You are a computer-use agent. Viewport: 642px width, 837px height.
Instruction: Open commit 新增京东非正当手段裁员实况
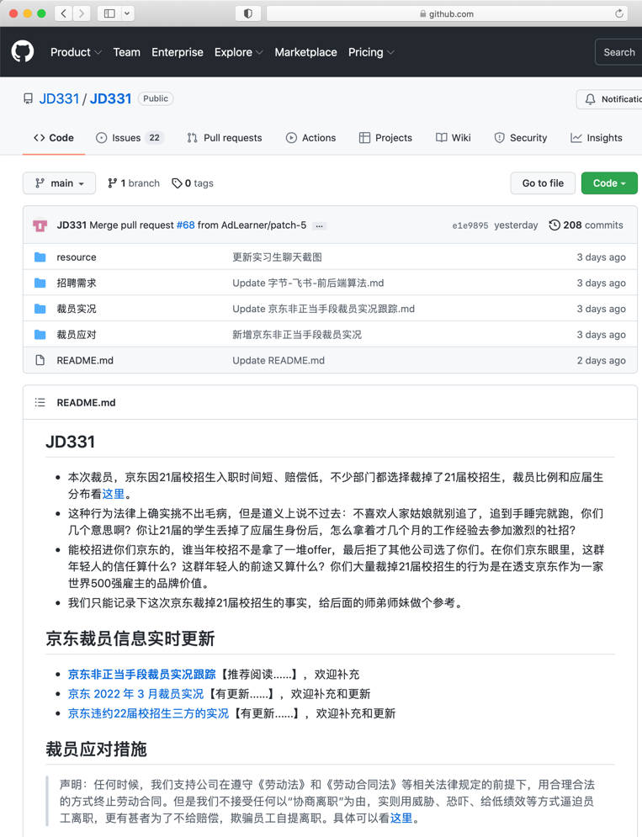(x=297, y=335)
